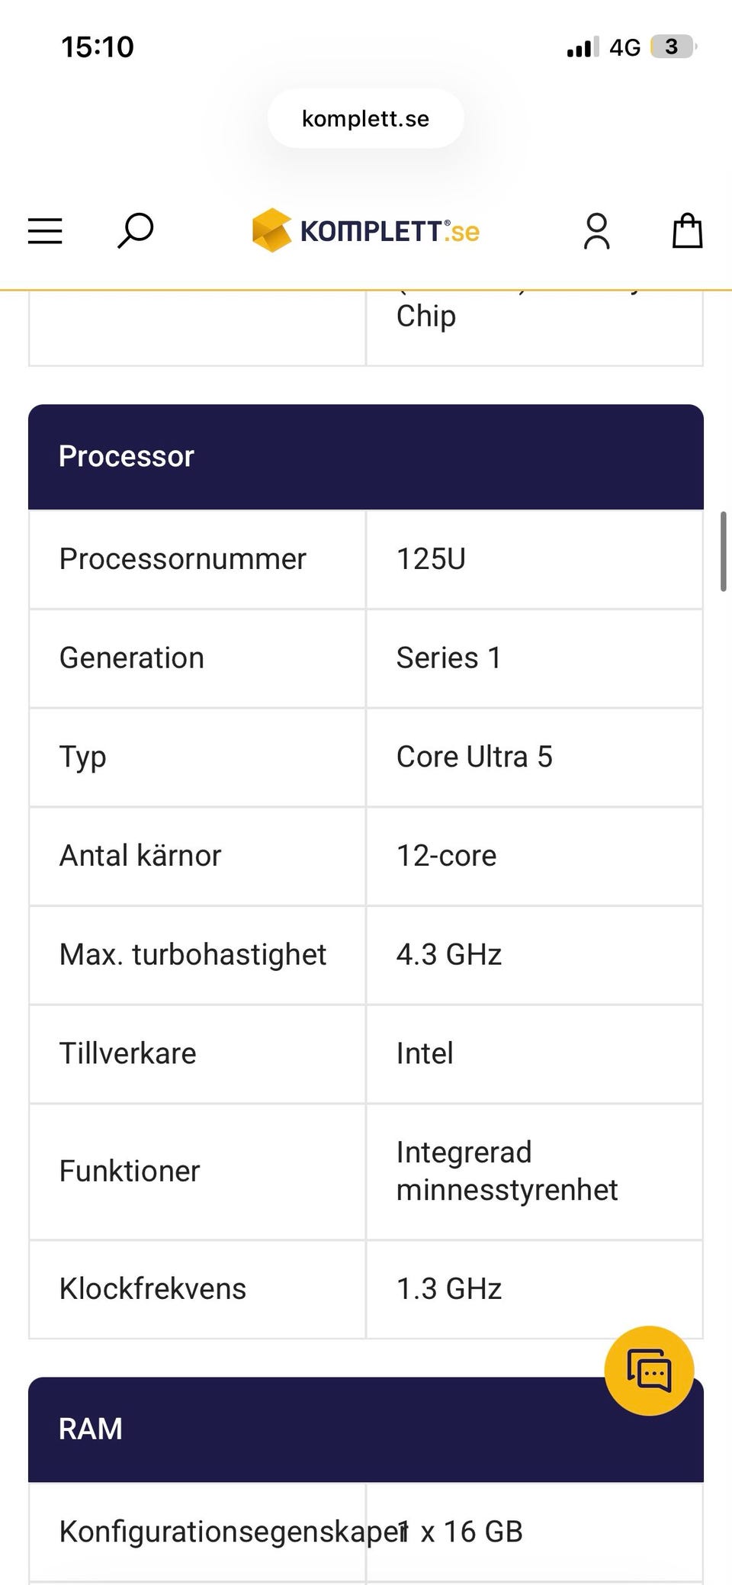Open the yellow live chat bubble
Screen dimensions: 732x1585
coord(649,1371)
